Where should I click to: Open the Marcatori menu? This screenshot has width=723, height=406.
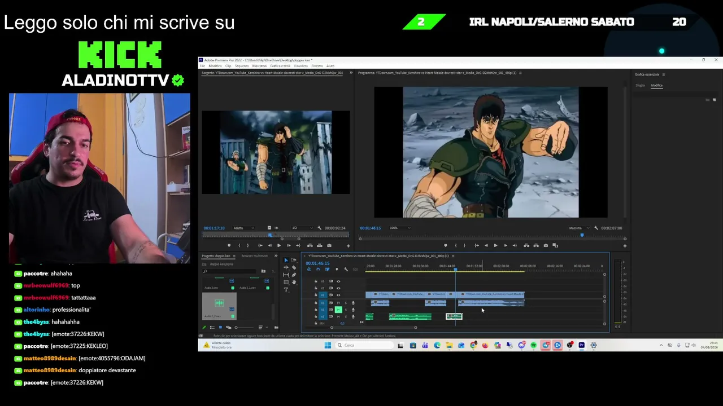(x=259, y=66)
